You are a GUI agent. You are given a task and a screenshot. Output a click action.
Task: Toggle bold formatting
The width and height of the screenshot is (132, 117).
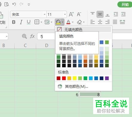[x=14, y=22]
